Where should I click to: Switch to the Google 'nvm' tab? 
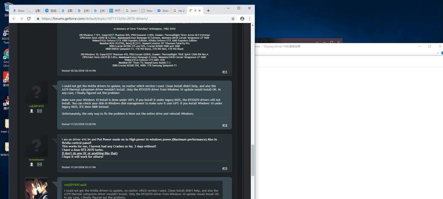[132, 11]
